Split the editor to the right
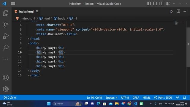Viewport: 190px width, 107px height. coord(178,11)
